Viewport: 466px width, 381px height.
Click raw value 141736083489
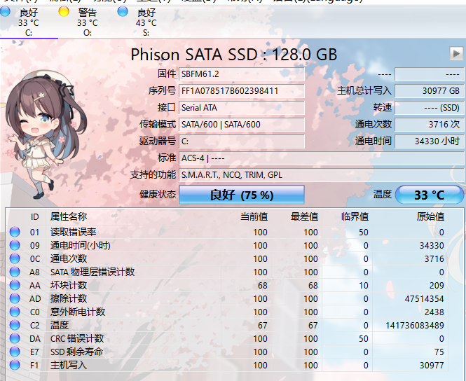coord(415,326)
